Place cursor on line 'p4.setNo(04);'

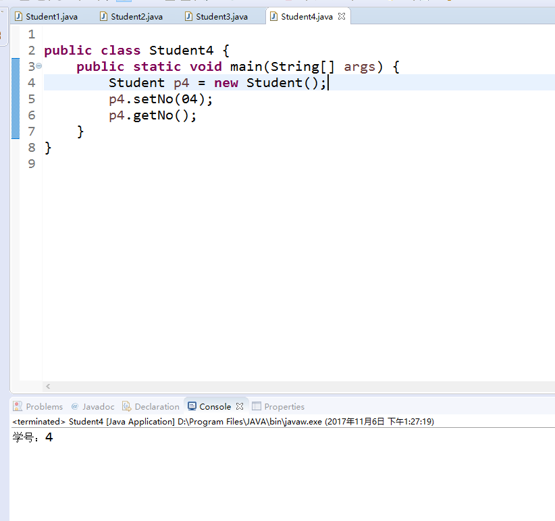(x=161, y=99)
